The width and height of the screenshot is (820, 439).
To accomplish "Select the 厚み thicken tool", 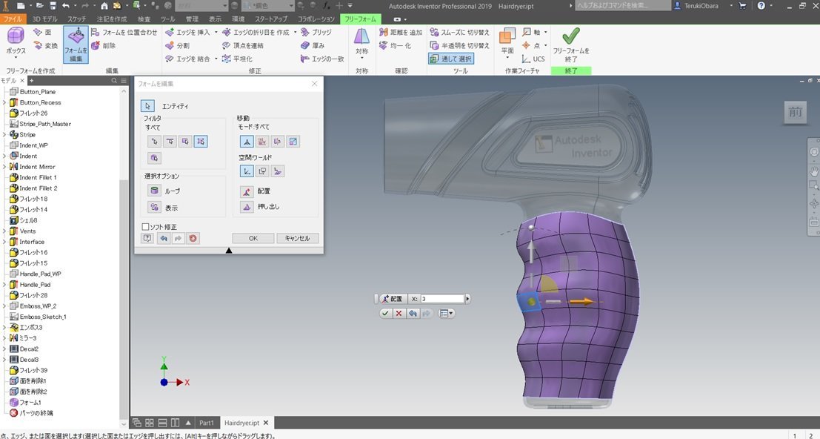I will coord(313,45).
